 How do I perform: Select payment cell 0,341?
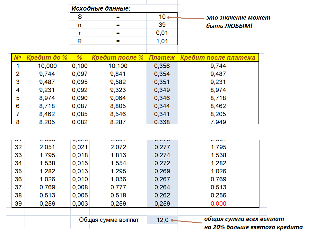pyautogui.click(x=162, y=114)
